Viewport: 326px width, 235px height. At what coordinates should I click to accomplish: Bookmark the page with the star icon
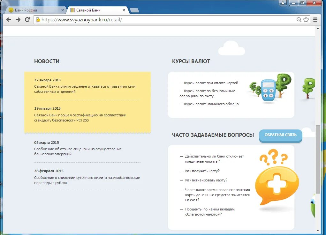(306, 20)
